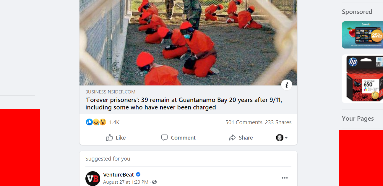Click the info icon on article image

tap(286, 85)
